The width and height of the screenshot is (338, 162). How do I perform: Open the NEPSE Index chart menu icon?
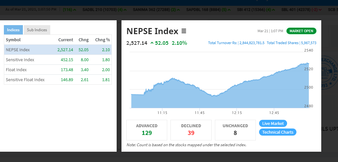[x=184, y=31]
